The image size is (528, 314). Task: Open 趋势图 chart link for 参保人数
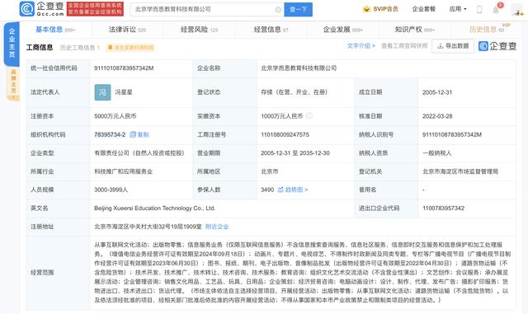(x=293, y=190)
